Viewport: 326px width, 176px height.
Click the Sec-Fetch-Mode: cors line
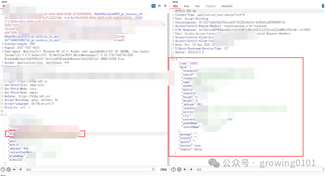tap(21, 89)
